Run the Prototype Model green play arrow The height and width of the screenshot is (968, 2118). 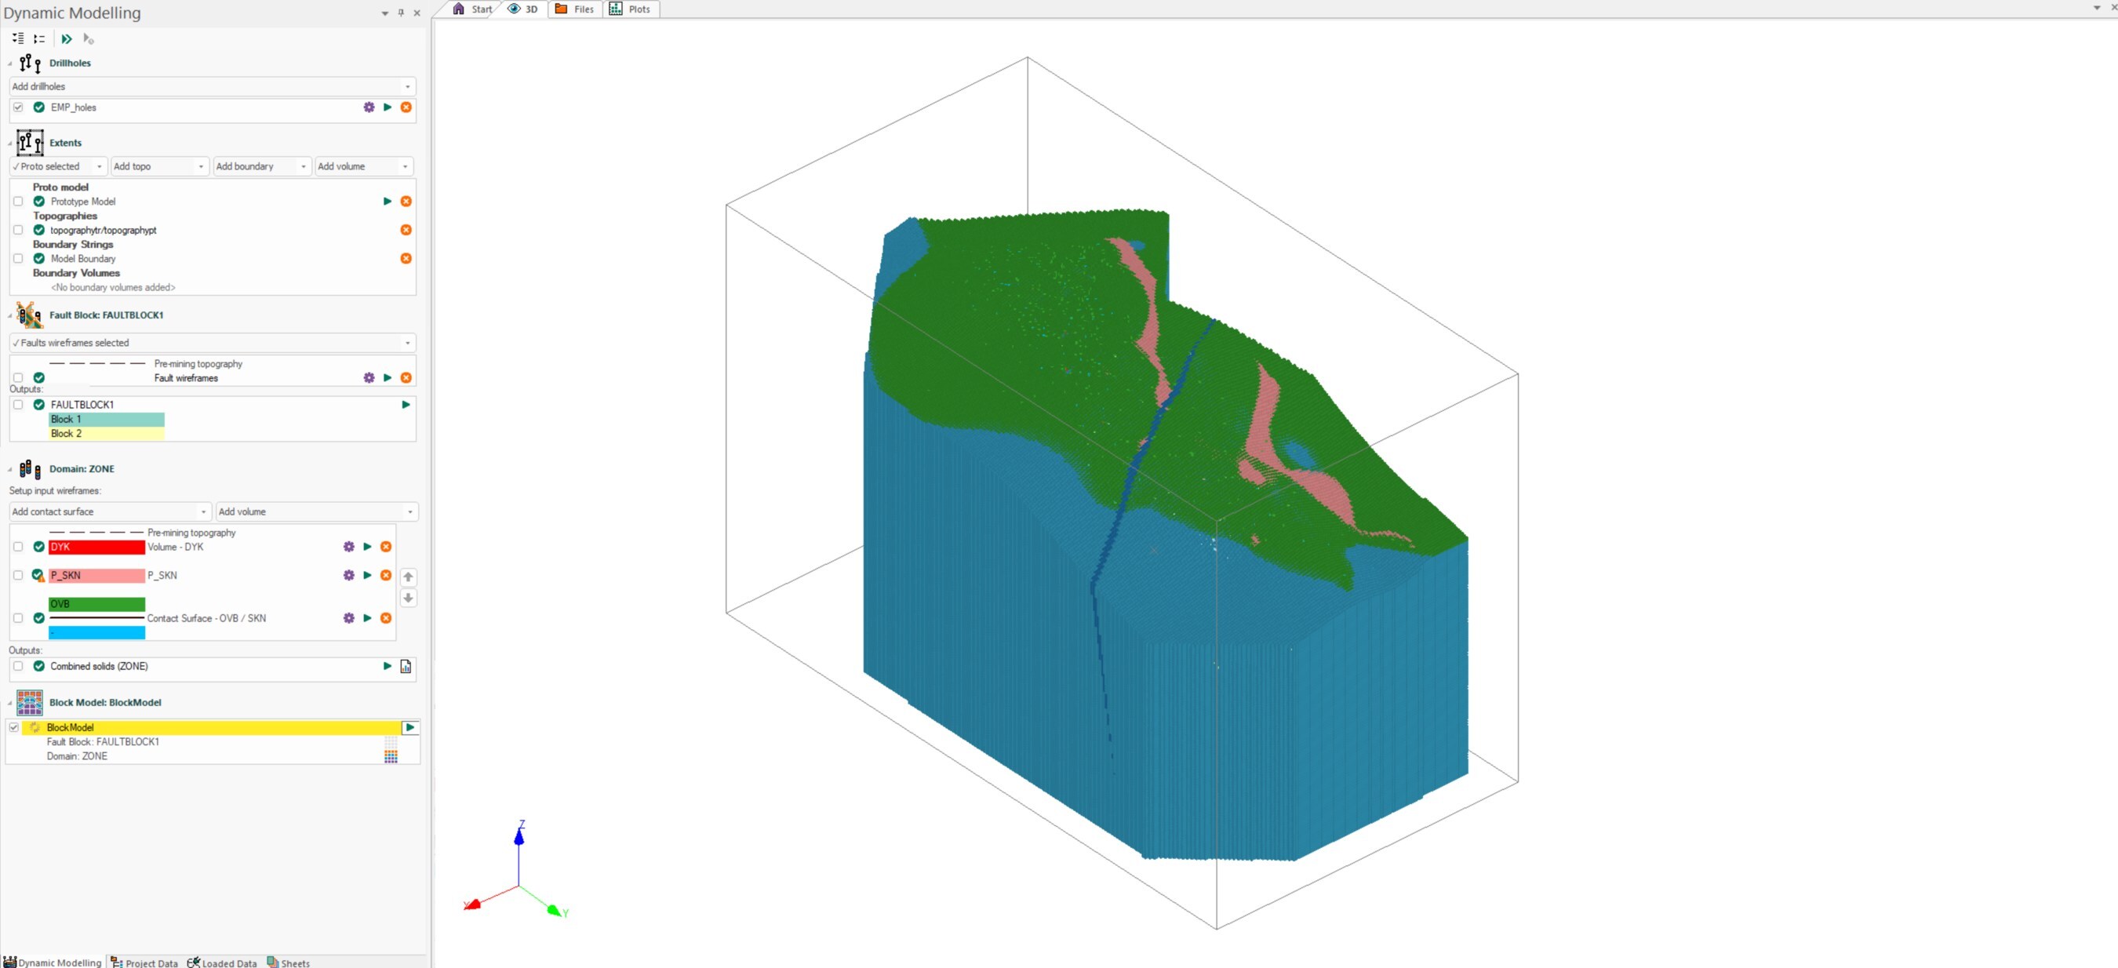pos(388,202)
